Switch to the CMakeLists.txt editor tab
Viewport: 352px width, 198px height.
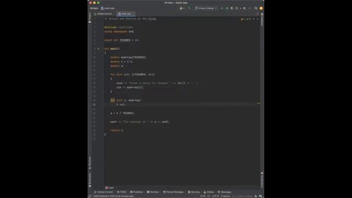103,14
